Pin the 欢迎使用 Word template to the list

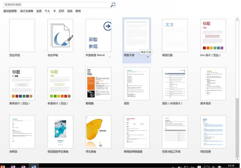coord(110,57)
